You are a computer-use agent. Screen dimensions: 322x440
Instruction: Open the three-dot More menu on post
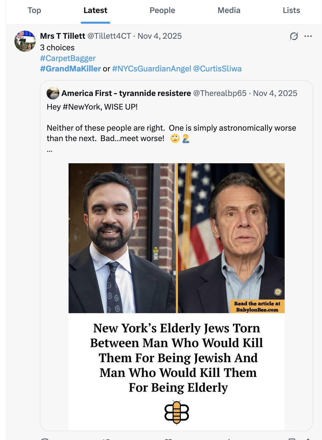308,36
